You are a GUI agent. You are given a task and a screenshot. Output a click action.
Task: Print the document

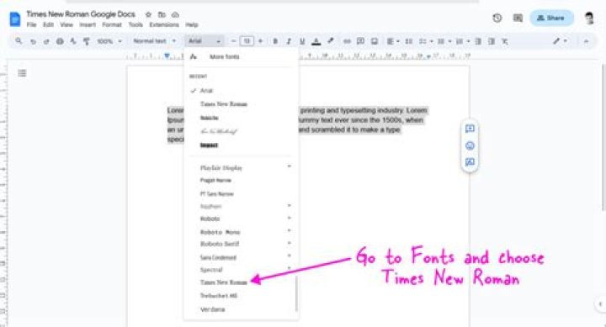coord(60,41)
